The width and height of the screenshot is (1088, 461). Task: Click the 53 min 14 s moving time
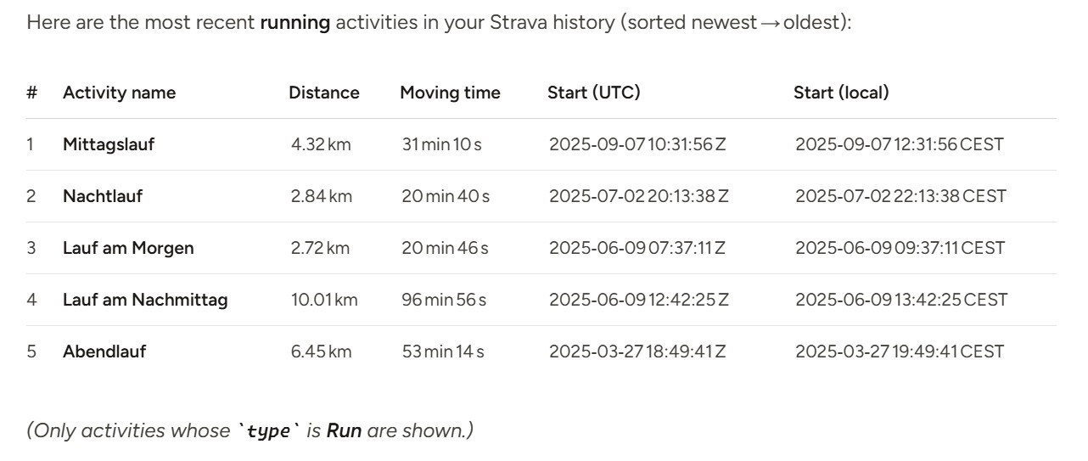pos(443,351)
